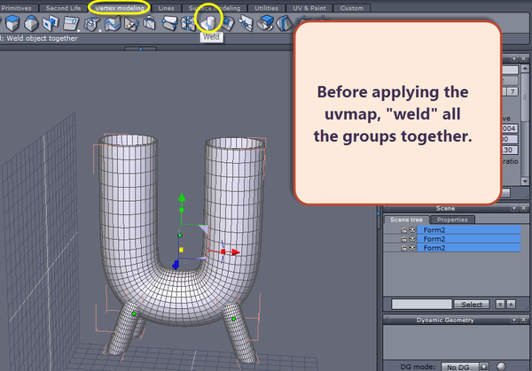532x371 pixels.
Task: Close the Scene panel
Action: 523,208
